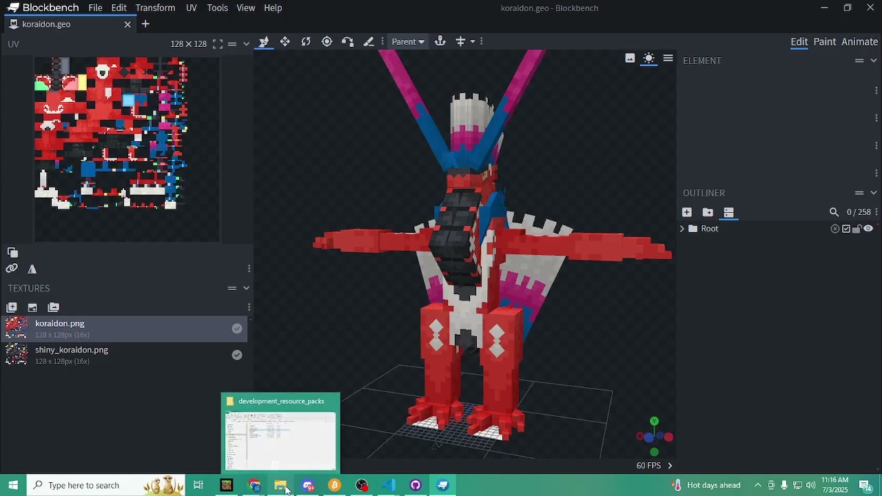882x496 pixels.
Task: Switch to Animate mode
Action: coord(860,42)
